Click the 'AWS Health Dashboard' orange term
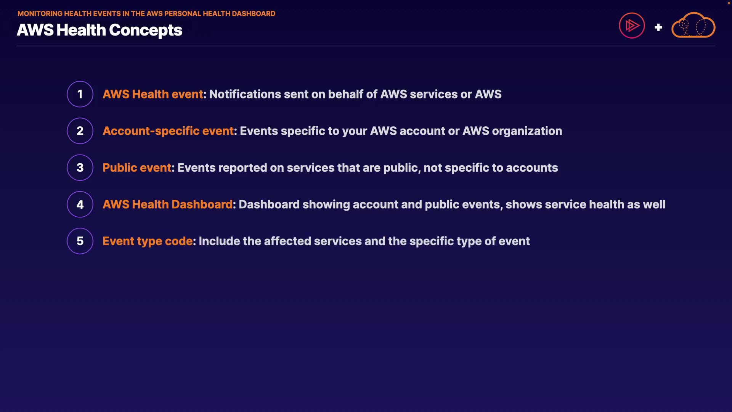The image size is (732, 412). pos(167,204)
